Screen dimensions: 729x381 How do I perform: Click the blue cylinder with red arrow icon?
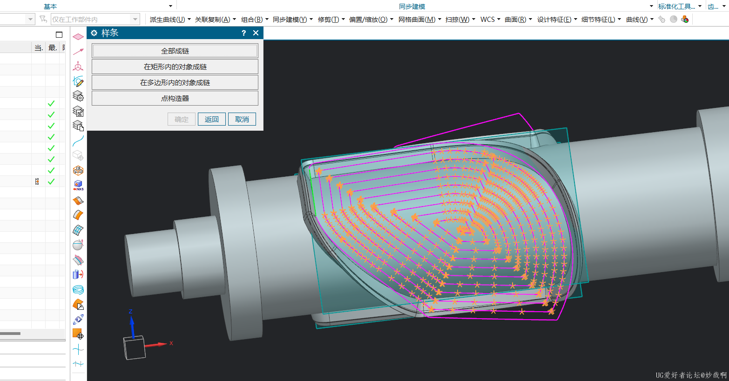[78, 274]
